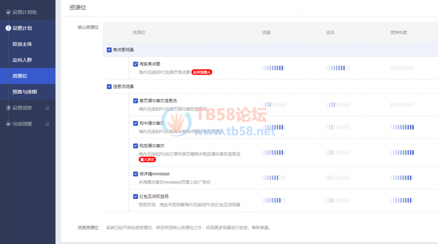Screen dimensions: 438x244
Task: Click the checkmark icon next to 设置计划组
Action: [8, 12]
